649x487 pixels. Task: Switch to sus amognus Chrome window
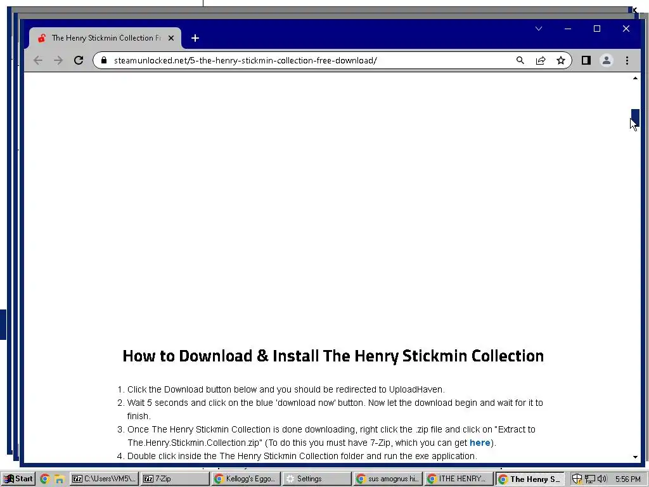point(388,479)
